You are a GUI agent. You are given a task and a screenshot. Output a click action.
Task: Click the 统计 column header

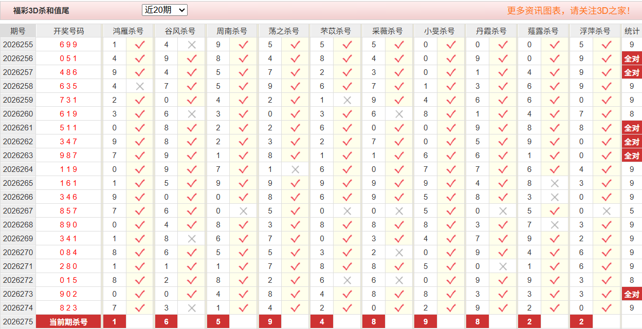tap(632, 31)
